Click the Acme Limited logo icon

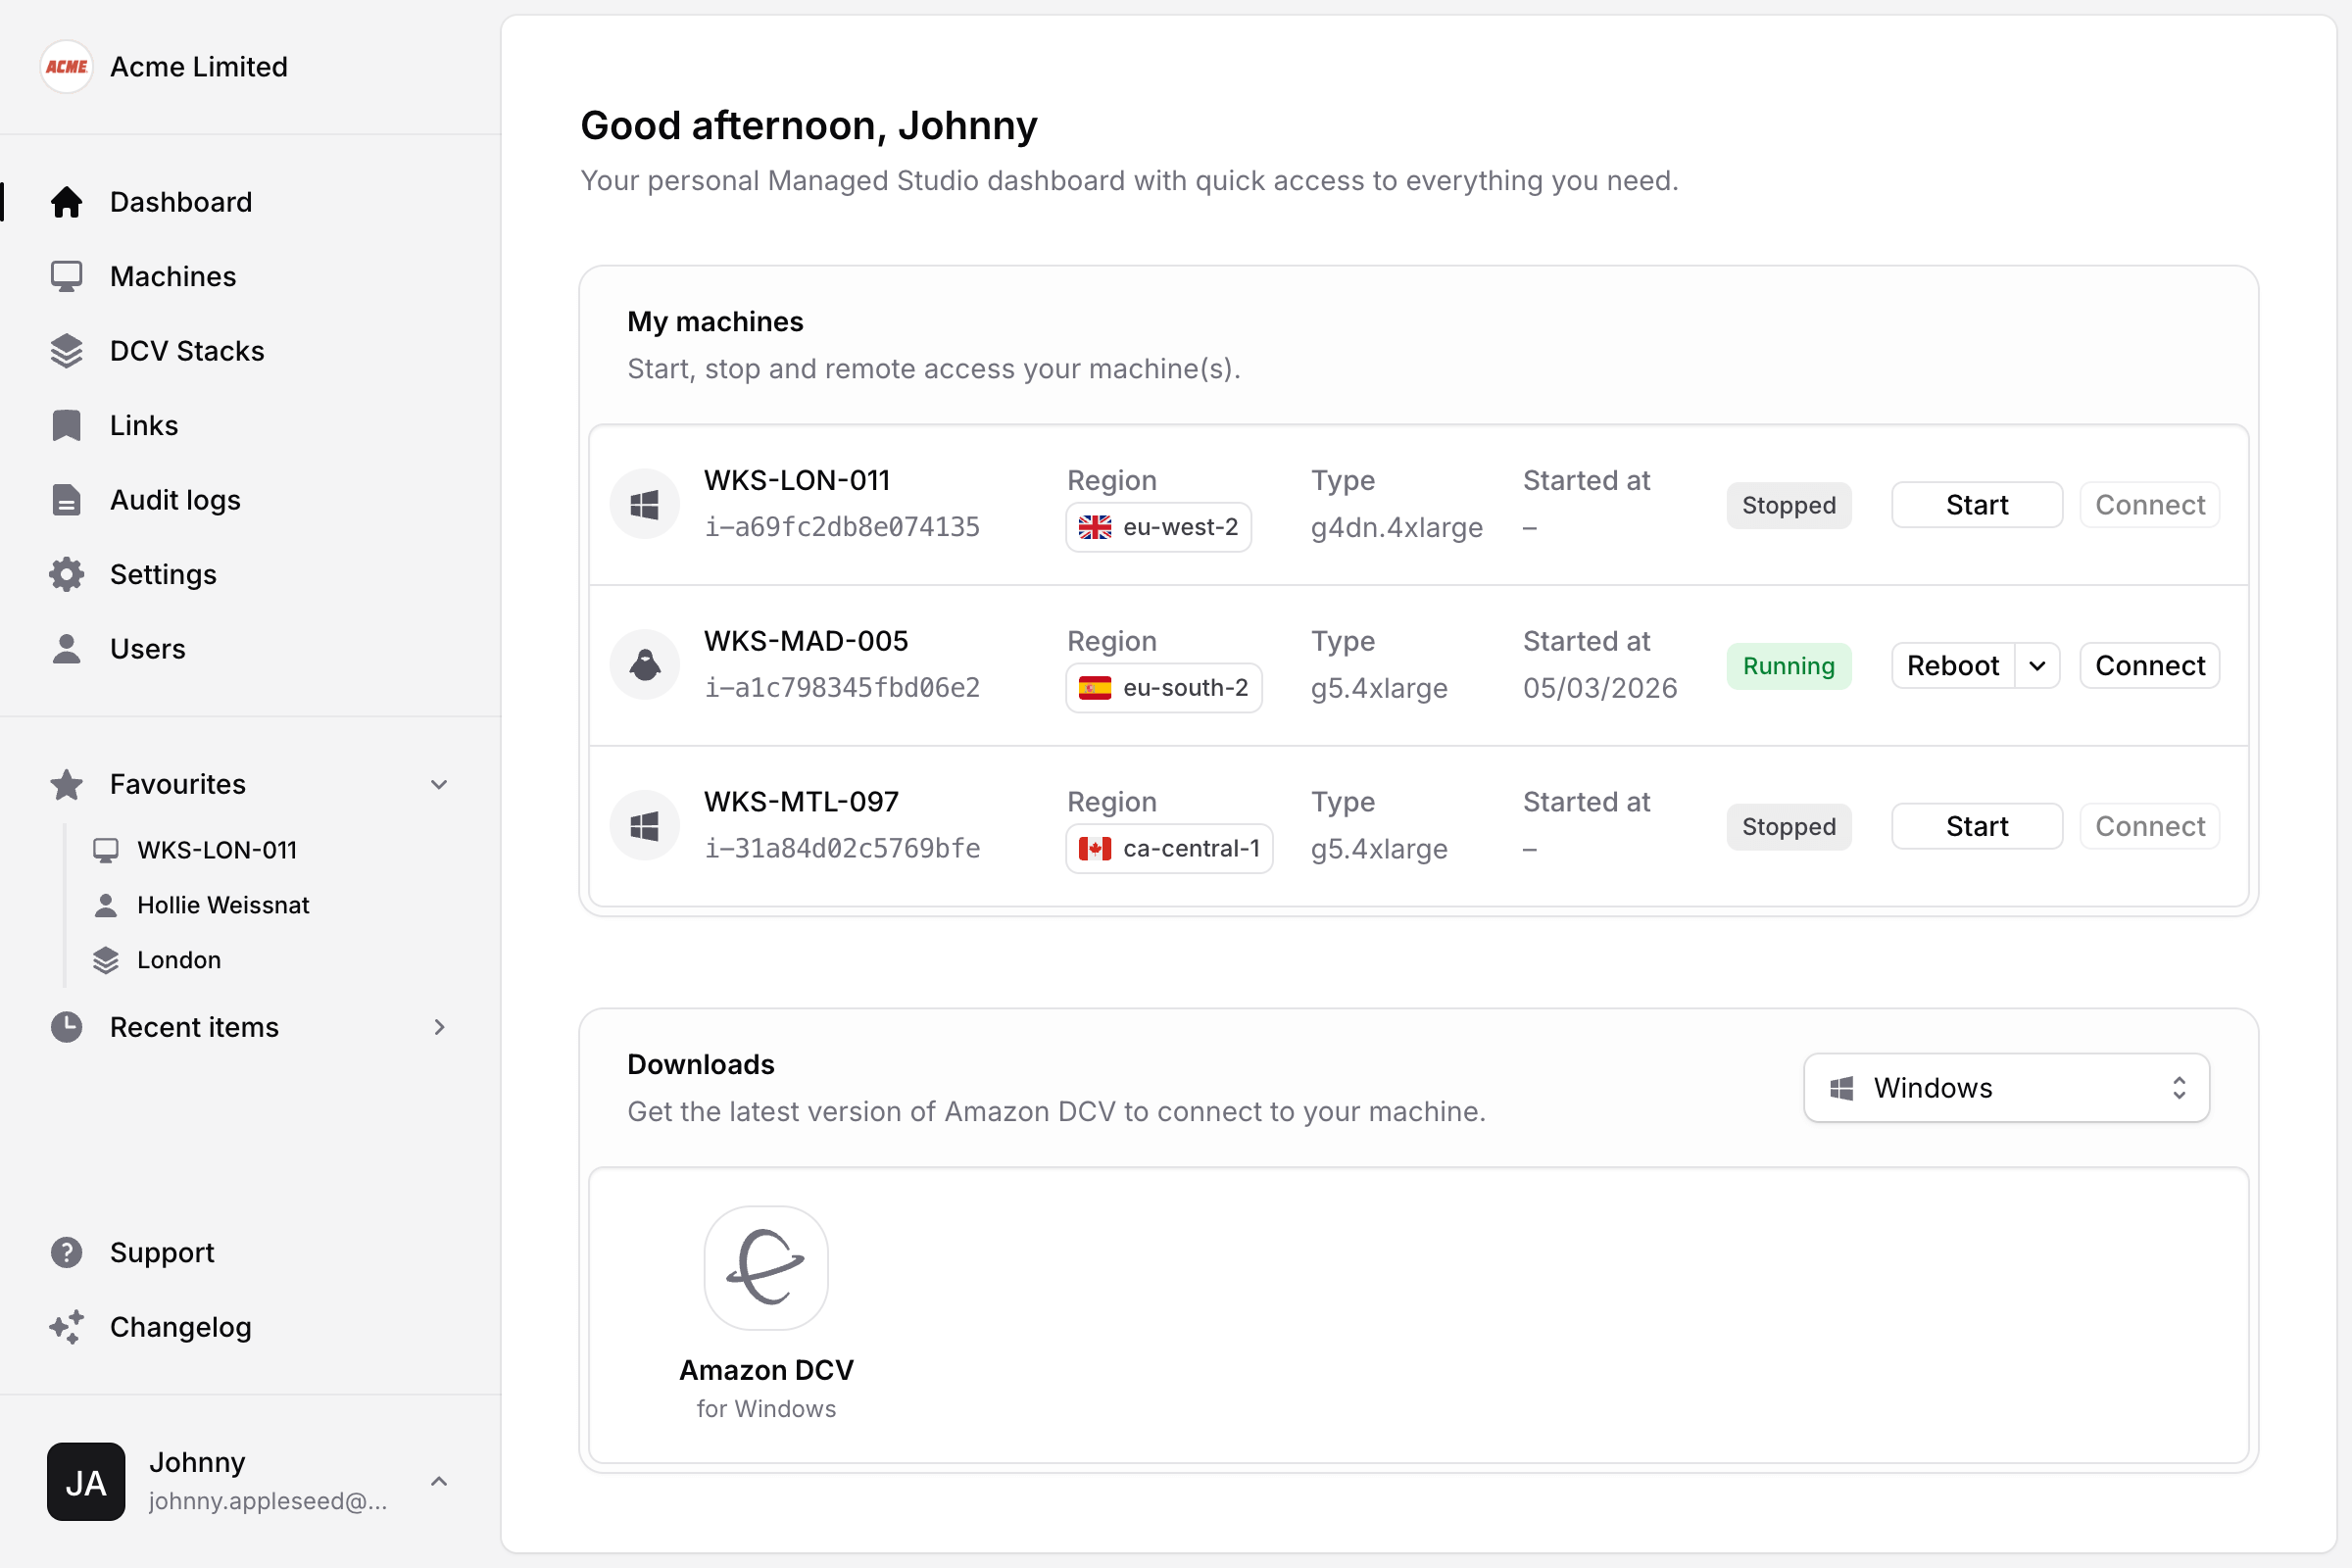(66, 67)
